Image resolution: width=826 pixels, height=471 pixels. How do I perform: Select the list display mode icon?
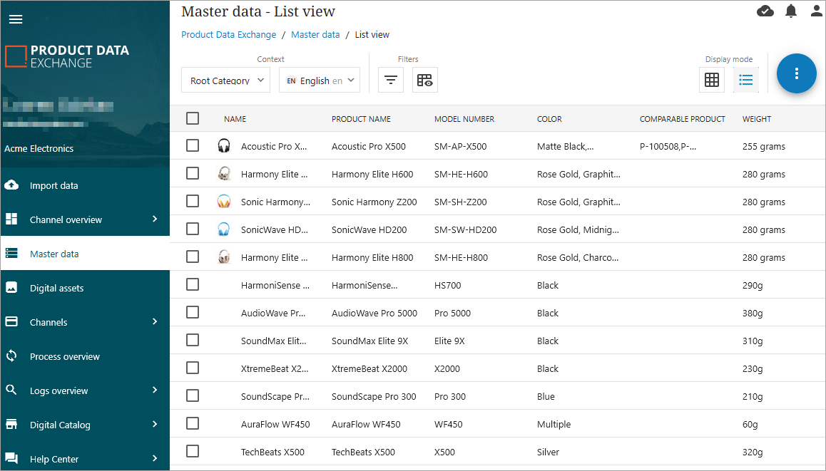(x=745, y=80)
